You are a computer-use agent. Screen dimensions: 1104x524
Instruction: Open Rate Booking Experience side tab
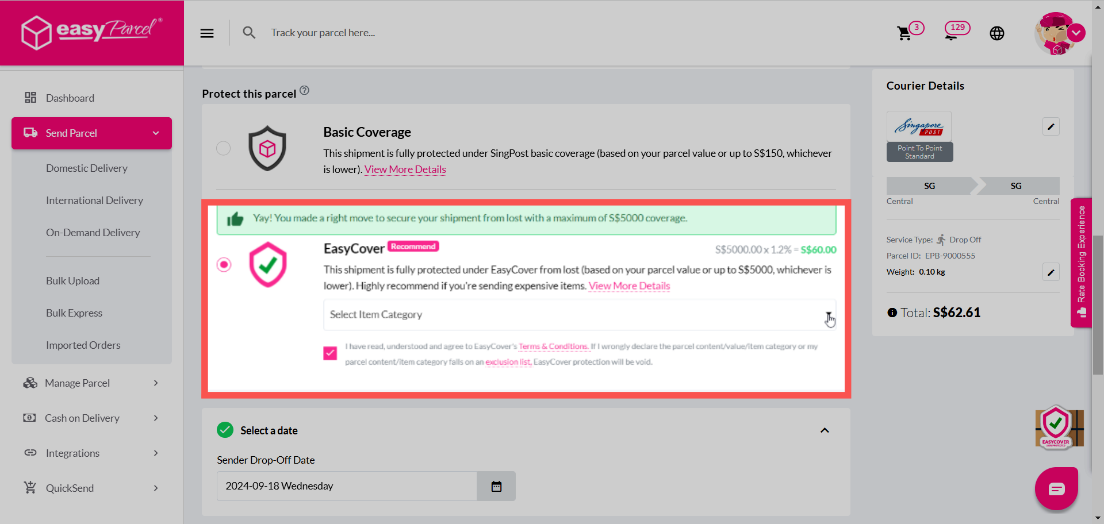click(x=1081, y=263)
